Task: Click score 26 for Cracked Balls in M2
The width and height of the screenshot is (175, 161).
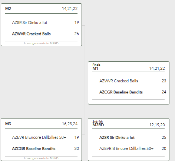Action: click(x=76, y=34)
